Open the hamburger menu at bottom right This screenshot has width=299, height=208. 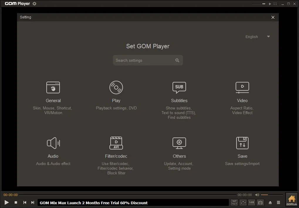278,202
